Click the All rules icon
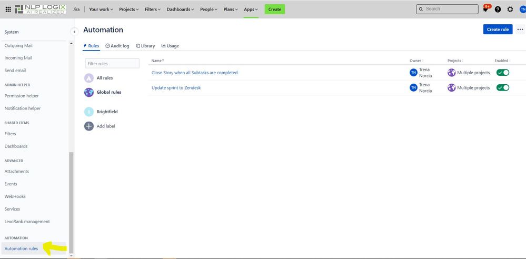This screenshot has width=526, height=259. [89, 78]
